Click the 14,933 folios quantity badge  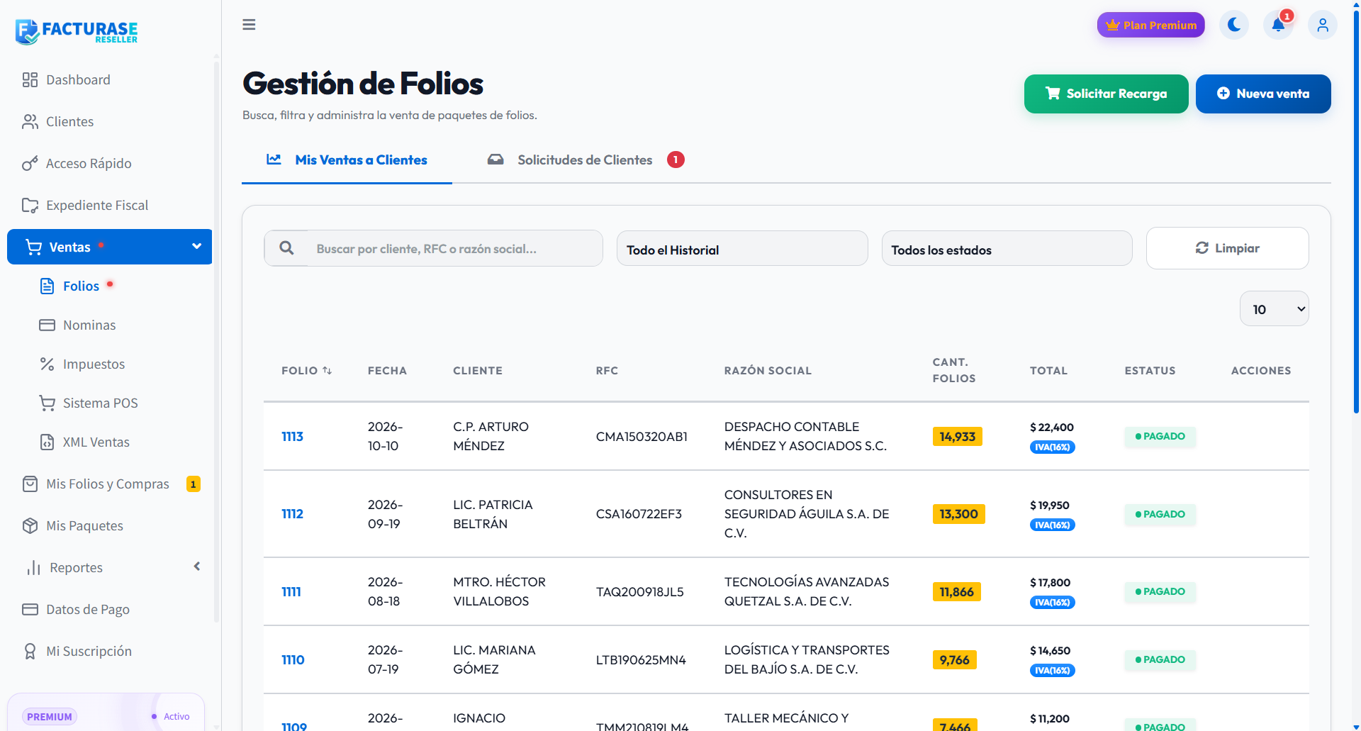[957, 437]
